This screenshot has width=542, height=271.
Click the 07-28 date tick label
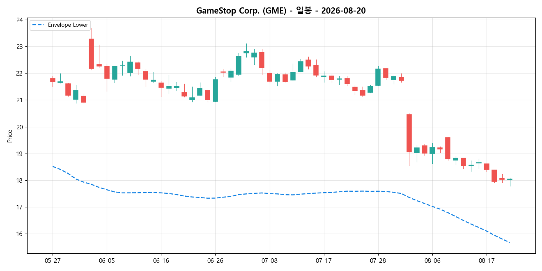378,260
